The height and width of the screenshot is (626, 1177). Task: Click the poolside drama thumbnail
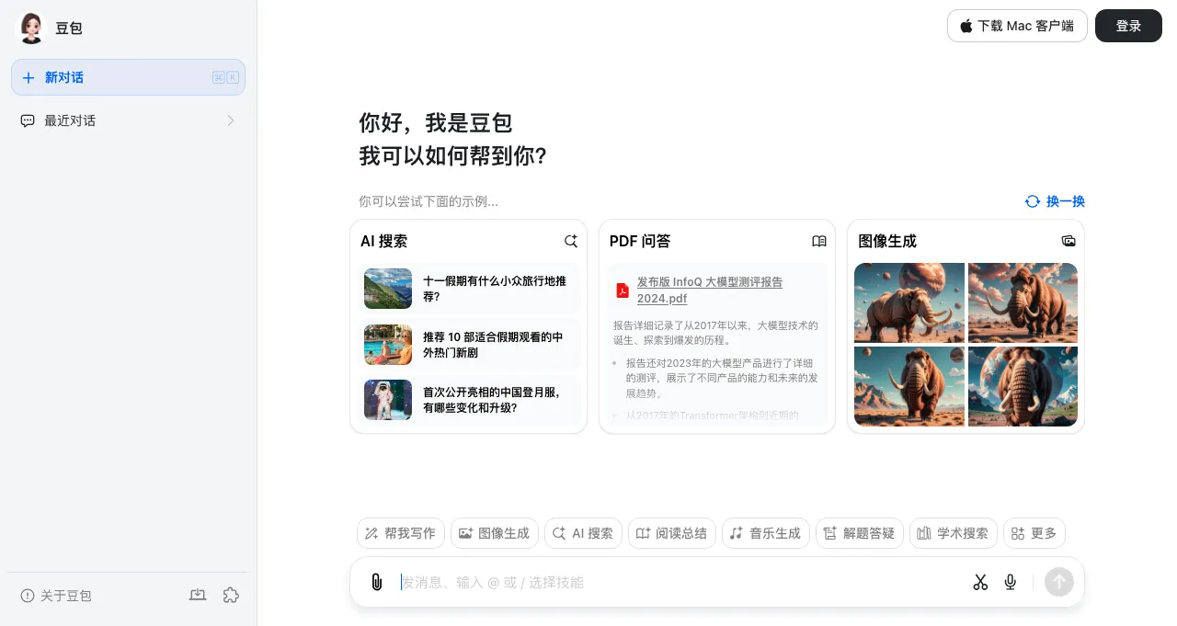(x=388, y=345)
